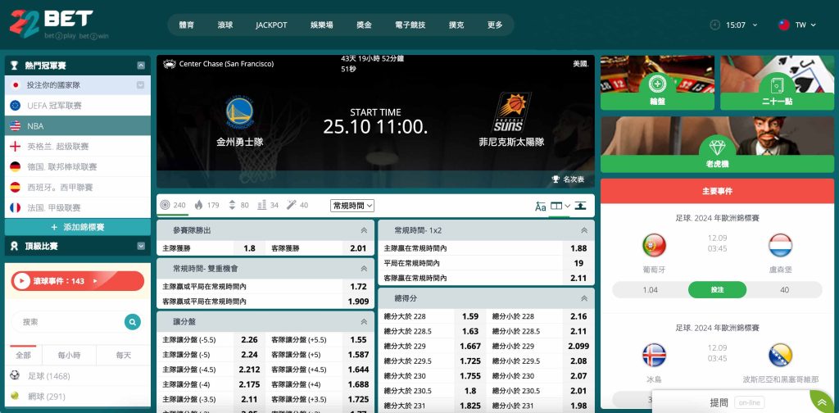Image resolution: width=839 pixels, height=413 pixels.
Task: Click the tennis sport icon
Action: pos(15,397)
